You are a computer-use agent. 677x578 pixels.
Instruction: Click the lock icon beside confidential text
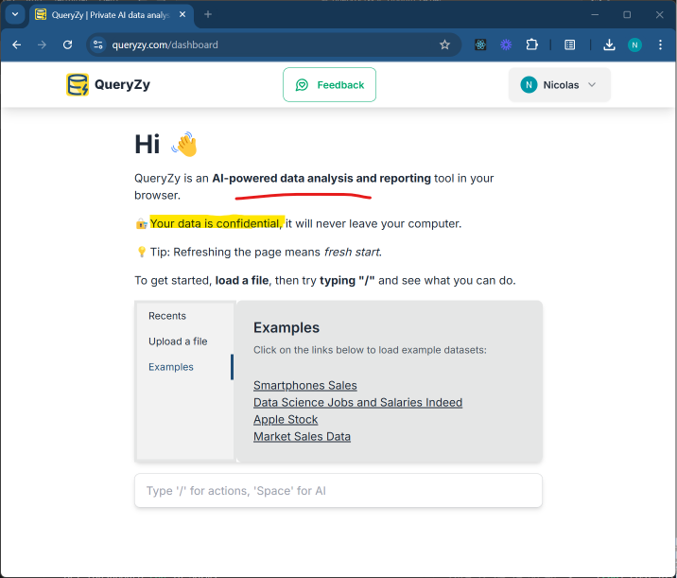coord(141,224)
